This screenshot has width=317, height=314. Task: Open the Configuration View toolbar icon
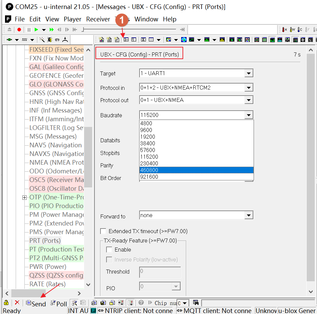pos(134,40)
